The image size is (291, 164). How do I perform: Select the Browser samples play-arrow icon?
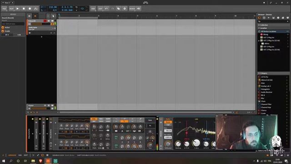pyautogui.click(x=269, y=18)
